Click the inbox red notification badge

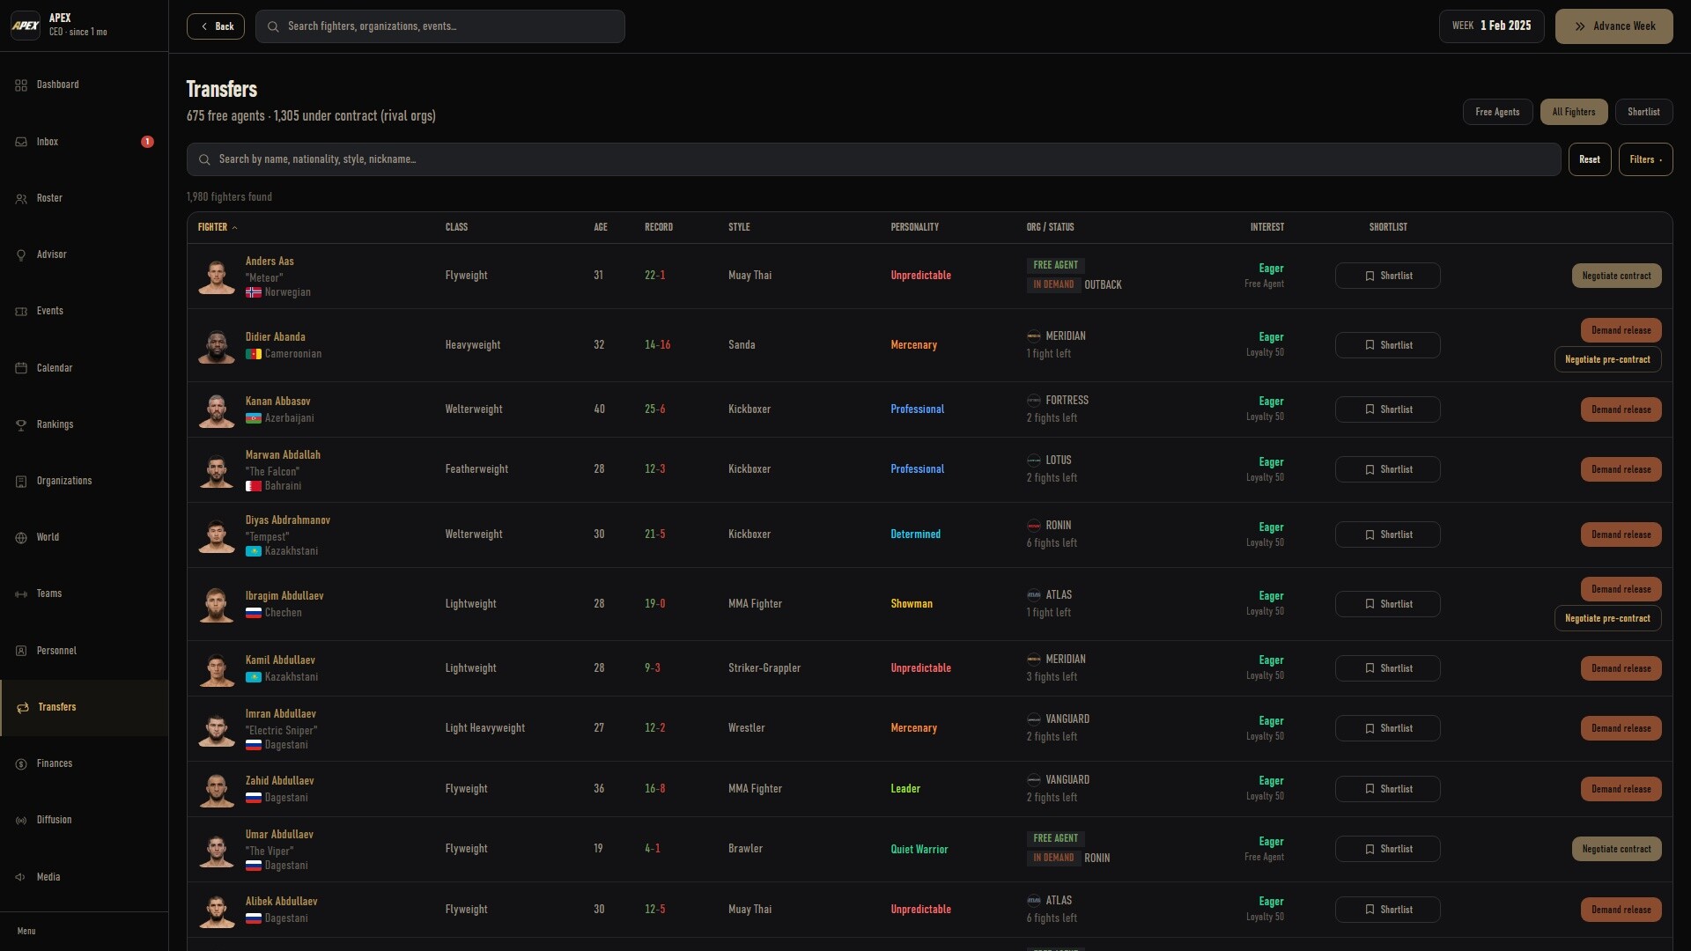tap(147, 142)
